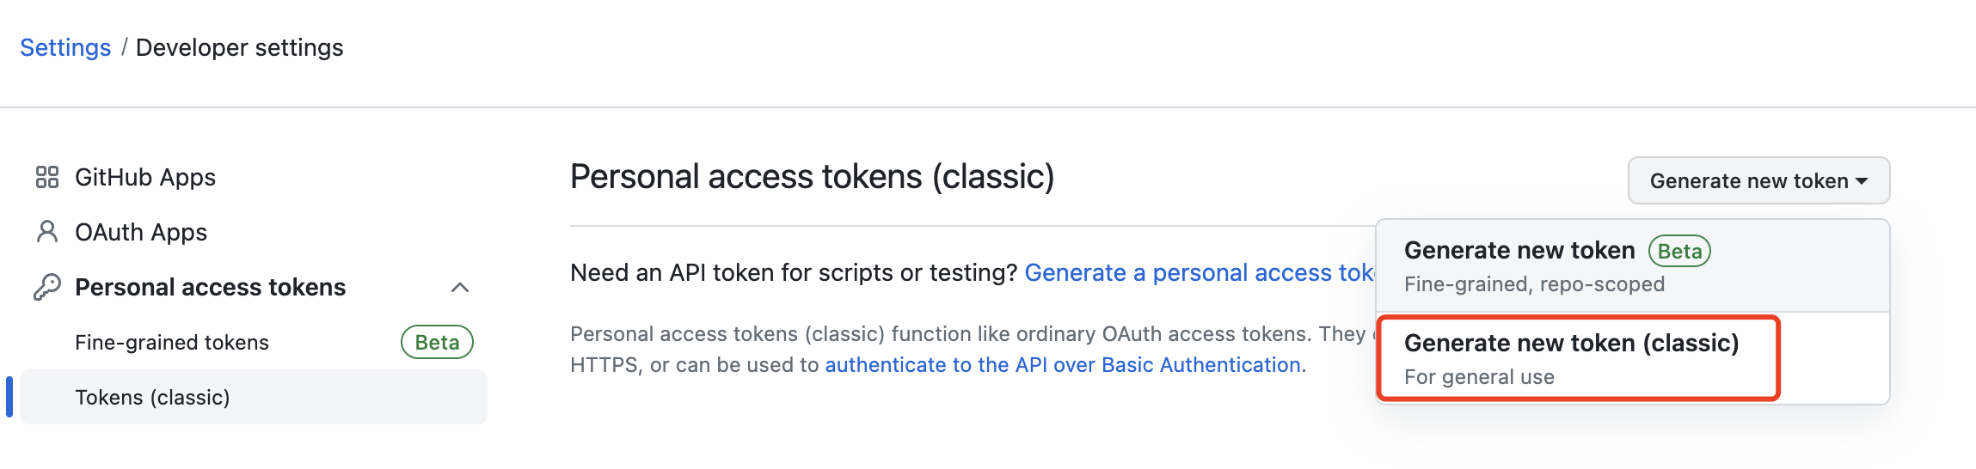The image size is (1976, 469).
Task: Open the Generate new token dropdown button
Action: (x=1748, y=180)
